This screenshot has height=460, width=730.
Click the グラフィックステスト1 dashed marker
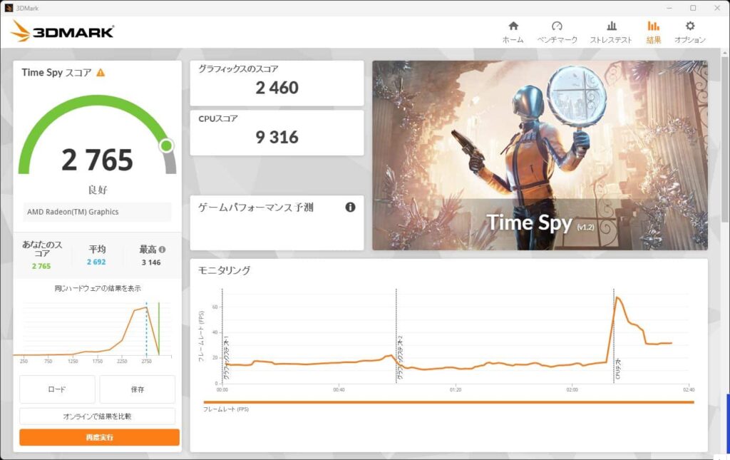pos(222,335)
